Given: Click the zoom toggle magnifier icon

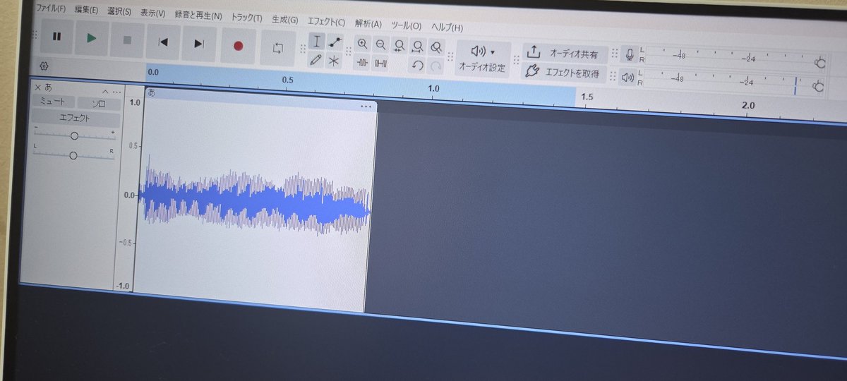Looking at the screenshot, I should pos(436,48).
